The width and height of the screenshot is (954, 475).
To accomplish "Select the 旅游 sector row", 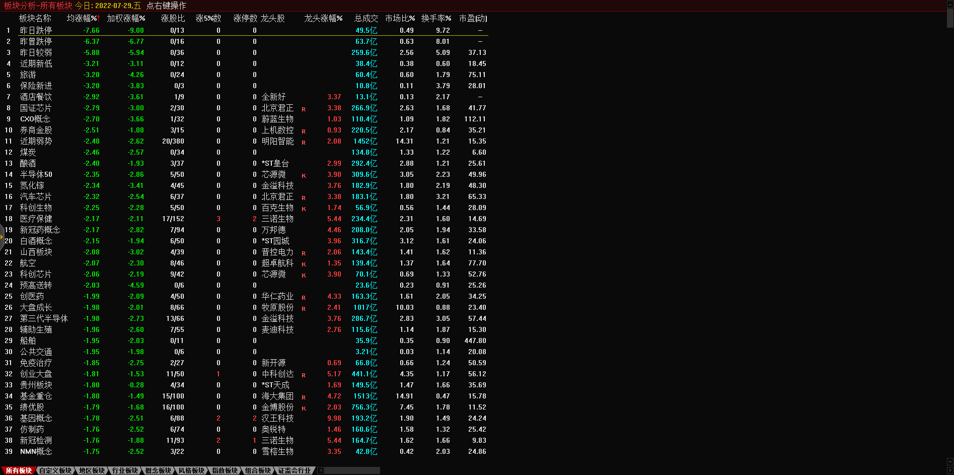I will point(28,75).
